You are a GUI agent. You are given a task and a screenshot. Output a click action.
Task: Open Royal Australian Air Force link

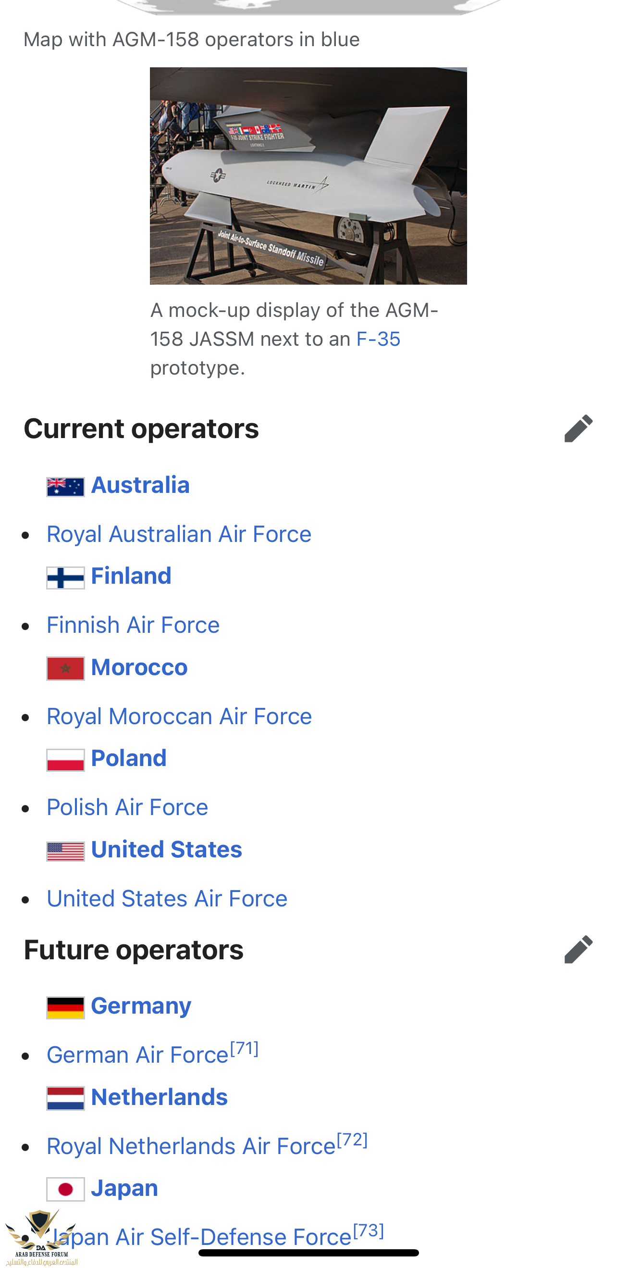[179, 535]
